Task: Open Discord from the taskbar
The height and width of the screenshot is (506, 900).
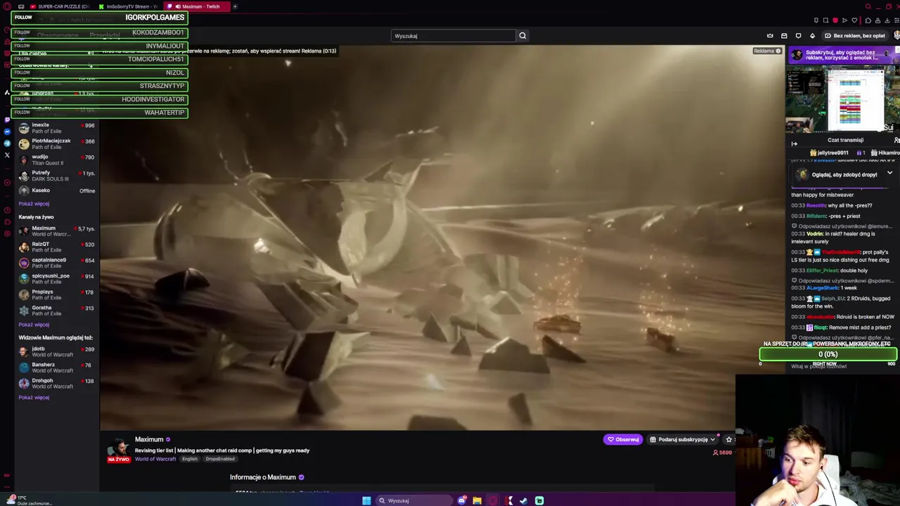Action: click(461, 500)
